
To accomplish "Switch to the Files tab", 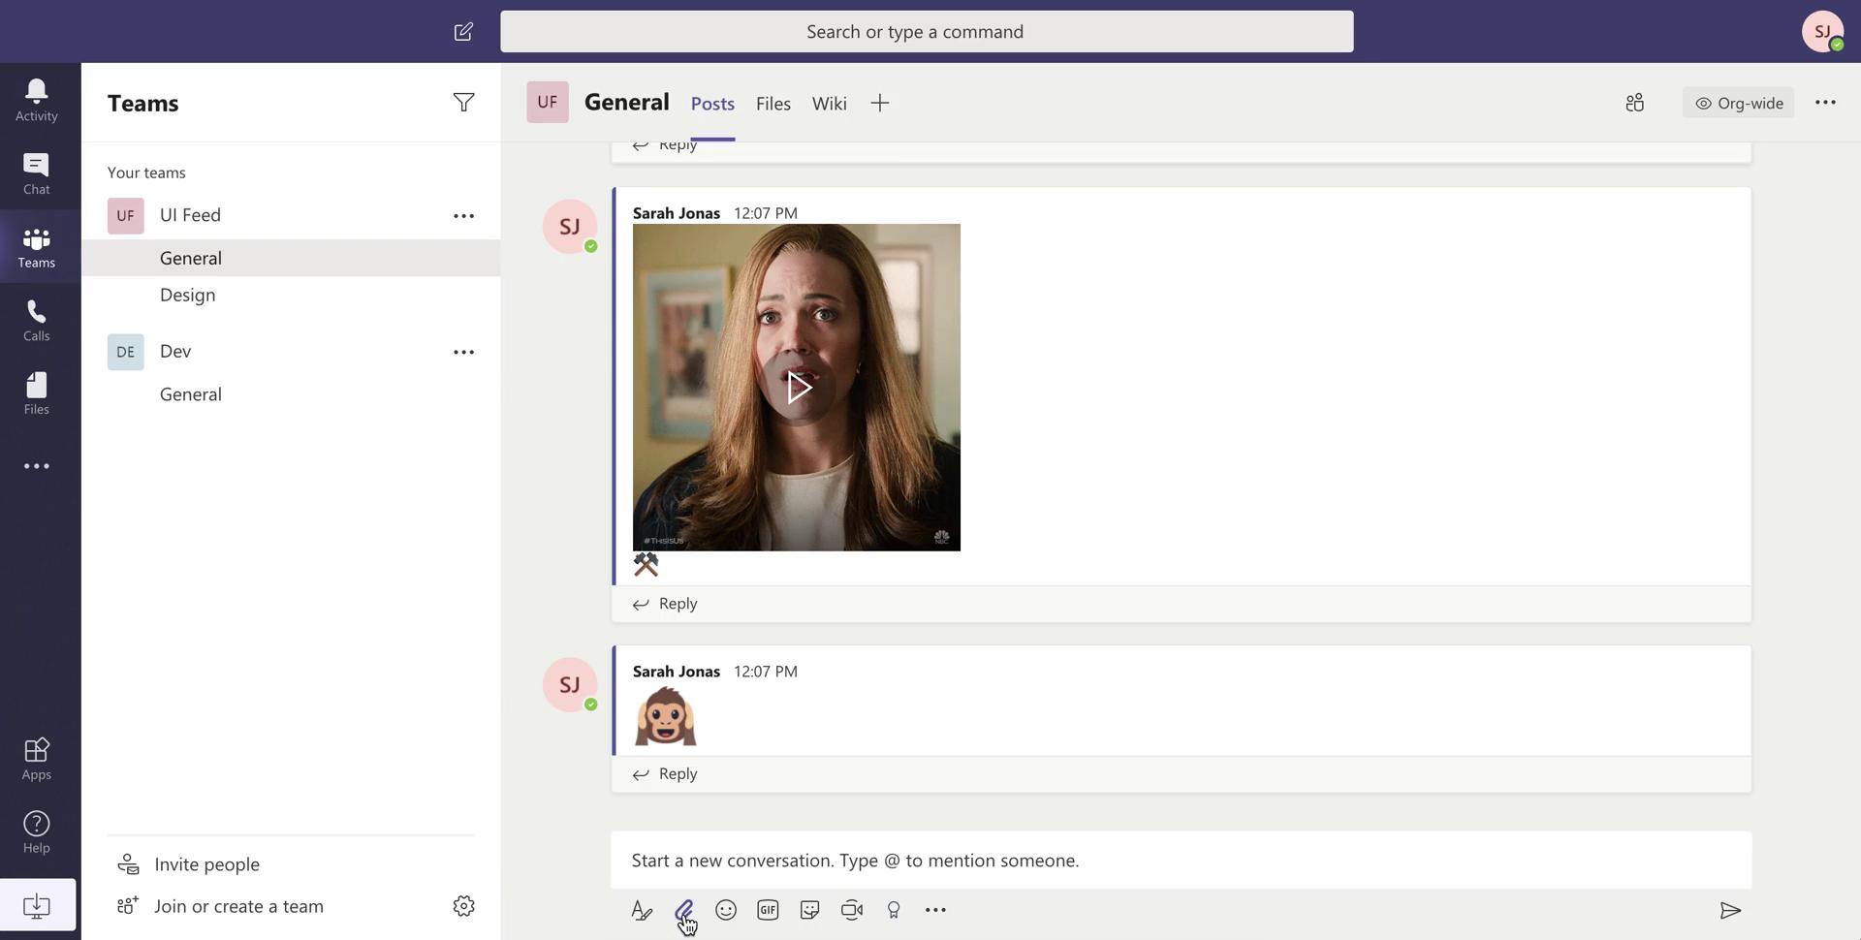I will click(x=773, y=104).
